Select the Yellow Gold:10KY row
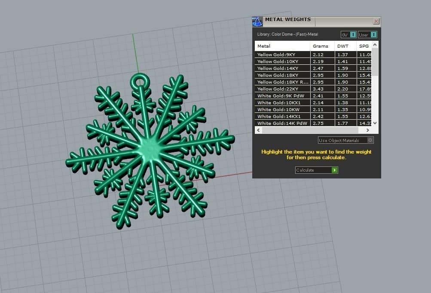Image resolution: width=431 pixels, height=293 pixels. (313, 61)
